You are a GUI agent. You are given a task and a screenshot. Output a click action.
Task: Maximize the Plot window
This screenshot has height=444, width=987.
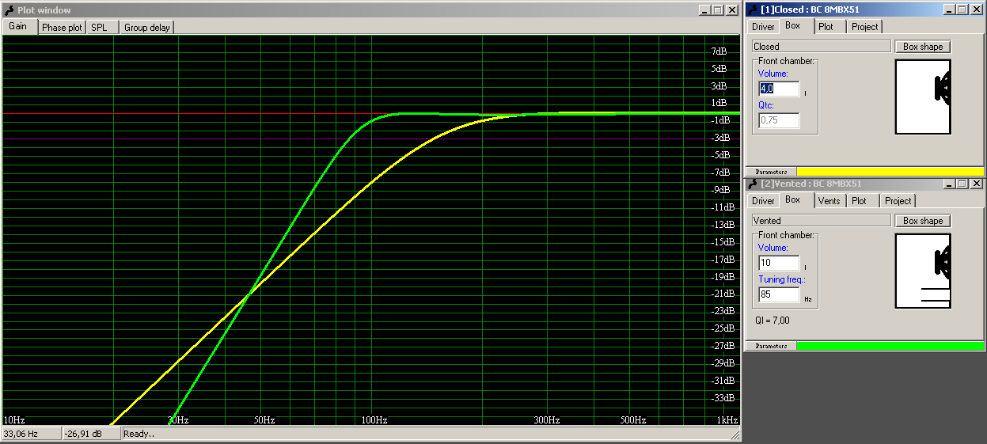coord(718,10)
